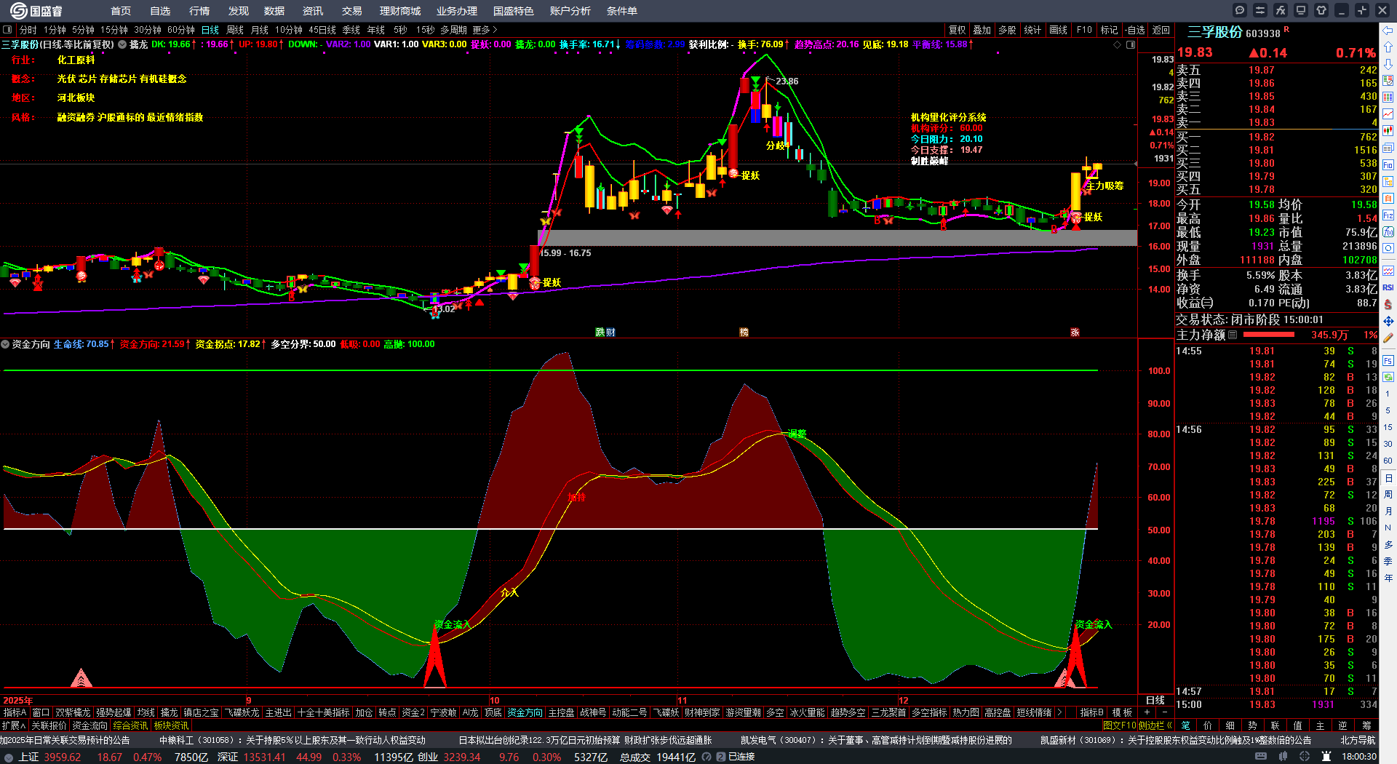Open the 指标B indicator selector
The height and width of the screenshot is (764, 1397).
[1091, 712]
